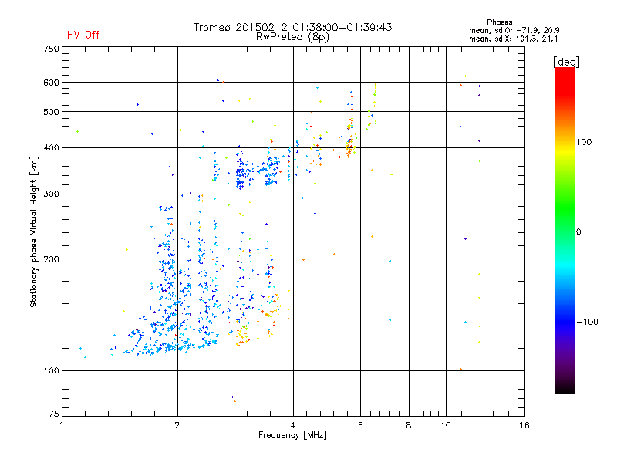Click the colorbar tick label '100'

pos(584,142)
